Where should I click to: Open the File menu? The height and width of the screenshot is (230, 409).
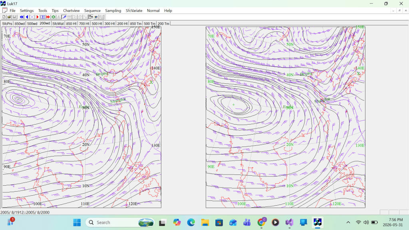(12, 11)
